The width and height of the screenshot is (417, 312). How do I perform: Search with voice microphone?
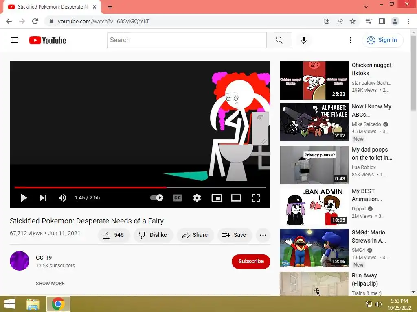pyautogui.click(x=303, y=40)
